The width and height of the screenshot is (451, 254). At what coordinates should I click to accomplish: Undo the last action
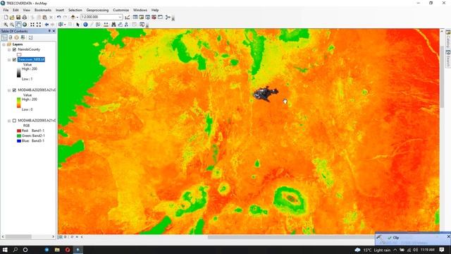point(58,17)
